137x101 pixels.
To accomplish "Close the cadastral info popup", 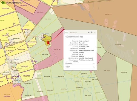I will 94,32.
